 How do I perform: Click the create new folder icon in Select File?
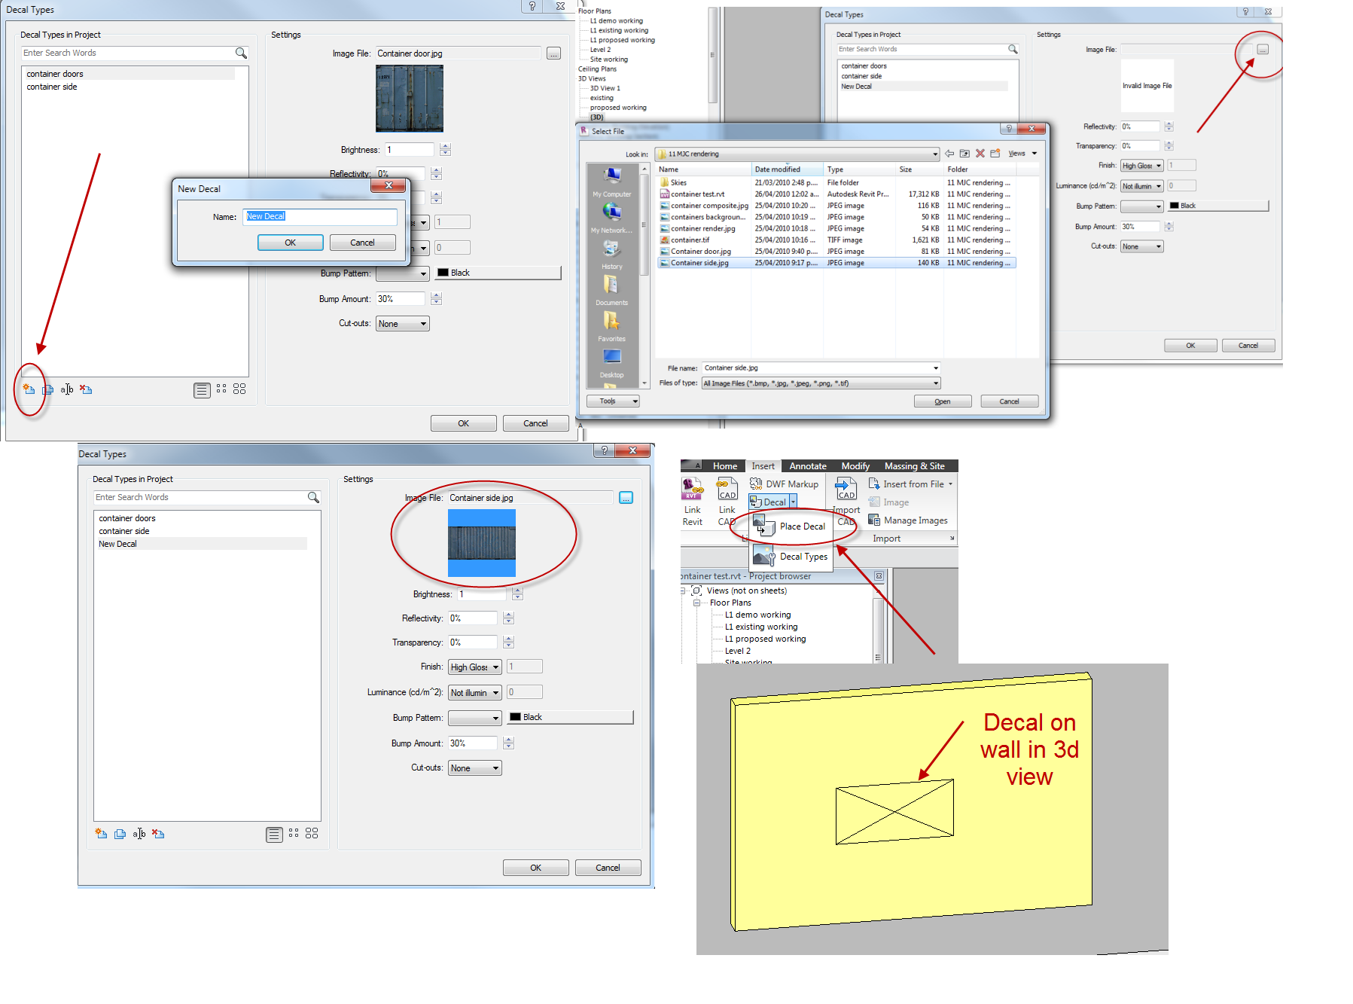995,154
